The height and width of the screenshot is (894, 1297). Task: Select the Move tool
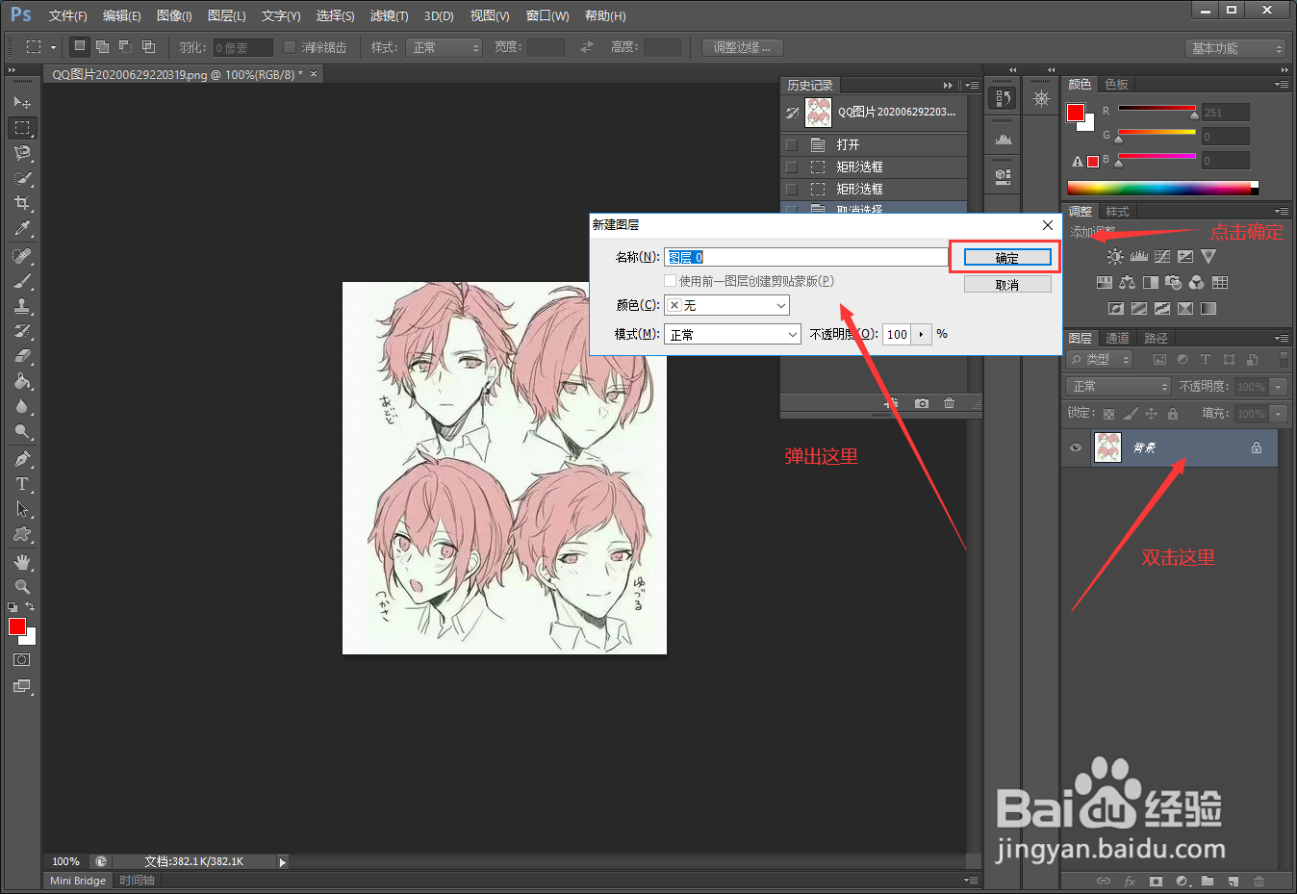click(x=22, y=102)
